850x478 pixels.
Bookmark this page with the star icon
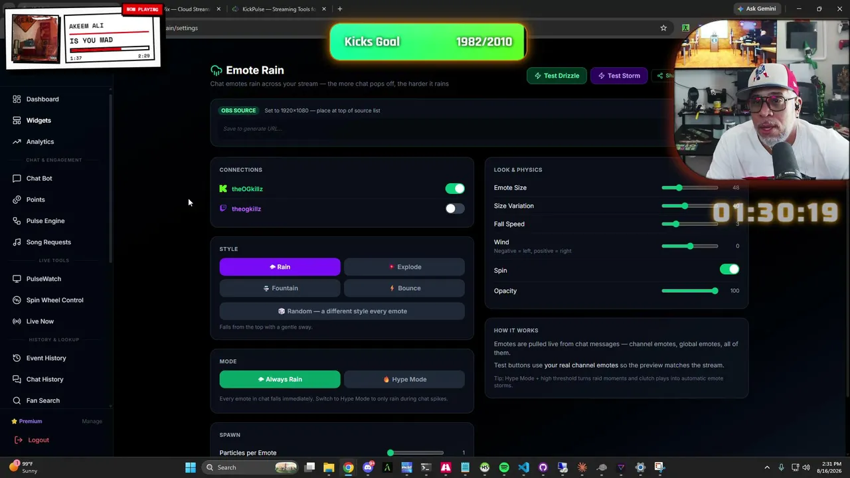663,28
